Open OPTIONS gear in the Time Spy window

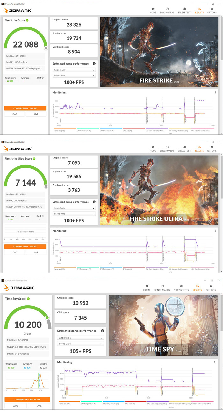pos(211,288)
